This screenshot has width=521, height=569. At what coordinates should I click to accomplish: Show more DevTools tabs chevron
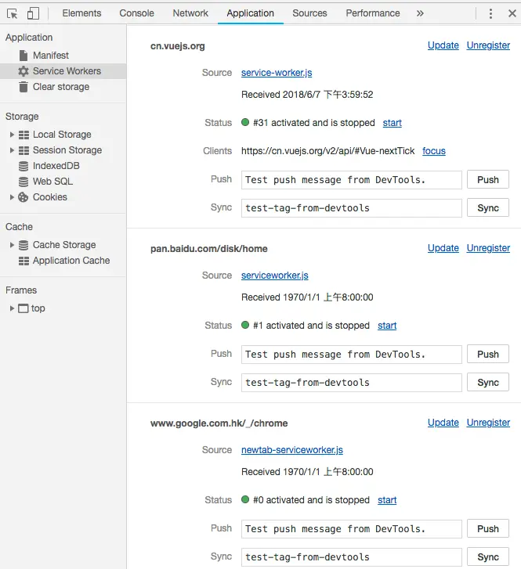point(420,13)
